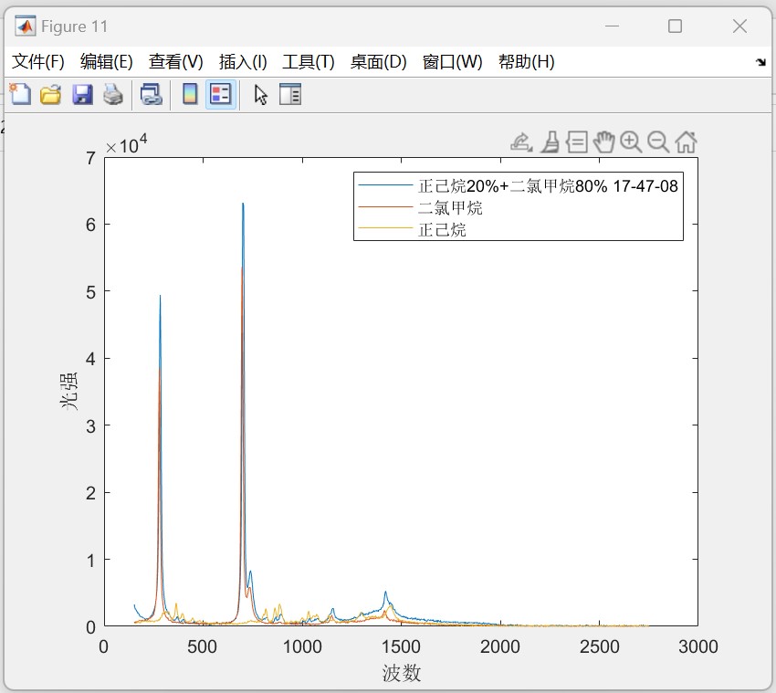Viewport: 776px width, 693px height.
Task: Activate the pan hand tool
Action: 603,142
